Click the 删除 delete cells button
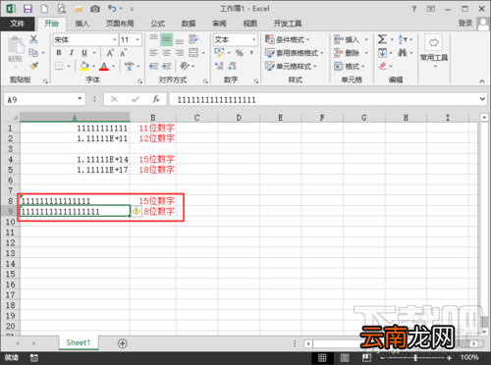The image size is (491, 365). pos(351,53)
